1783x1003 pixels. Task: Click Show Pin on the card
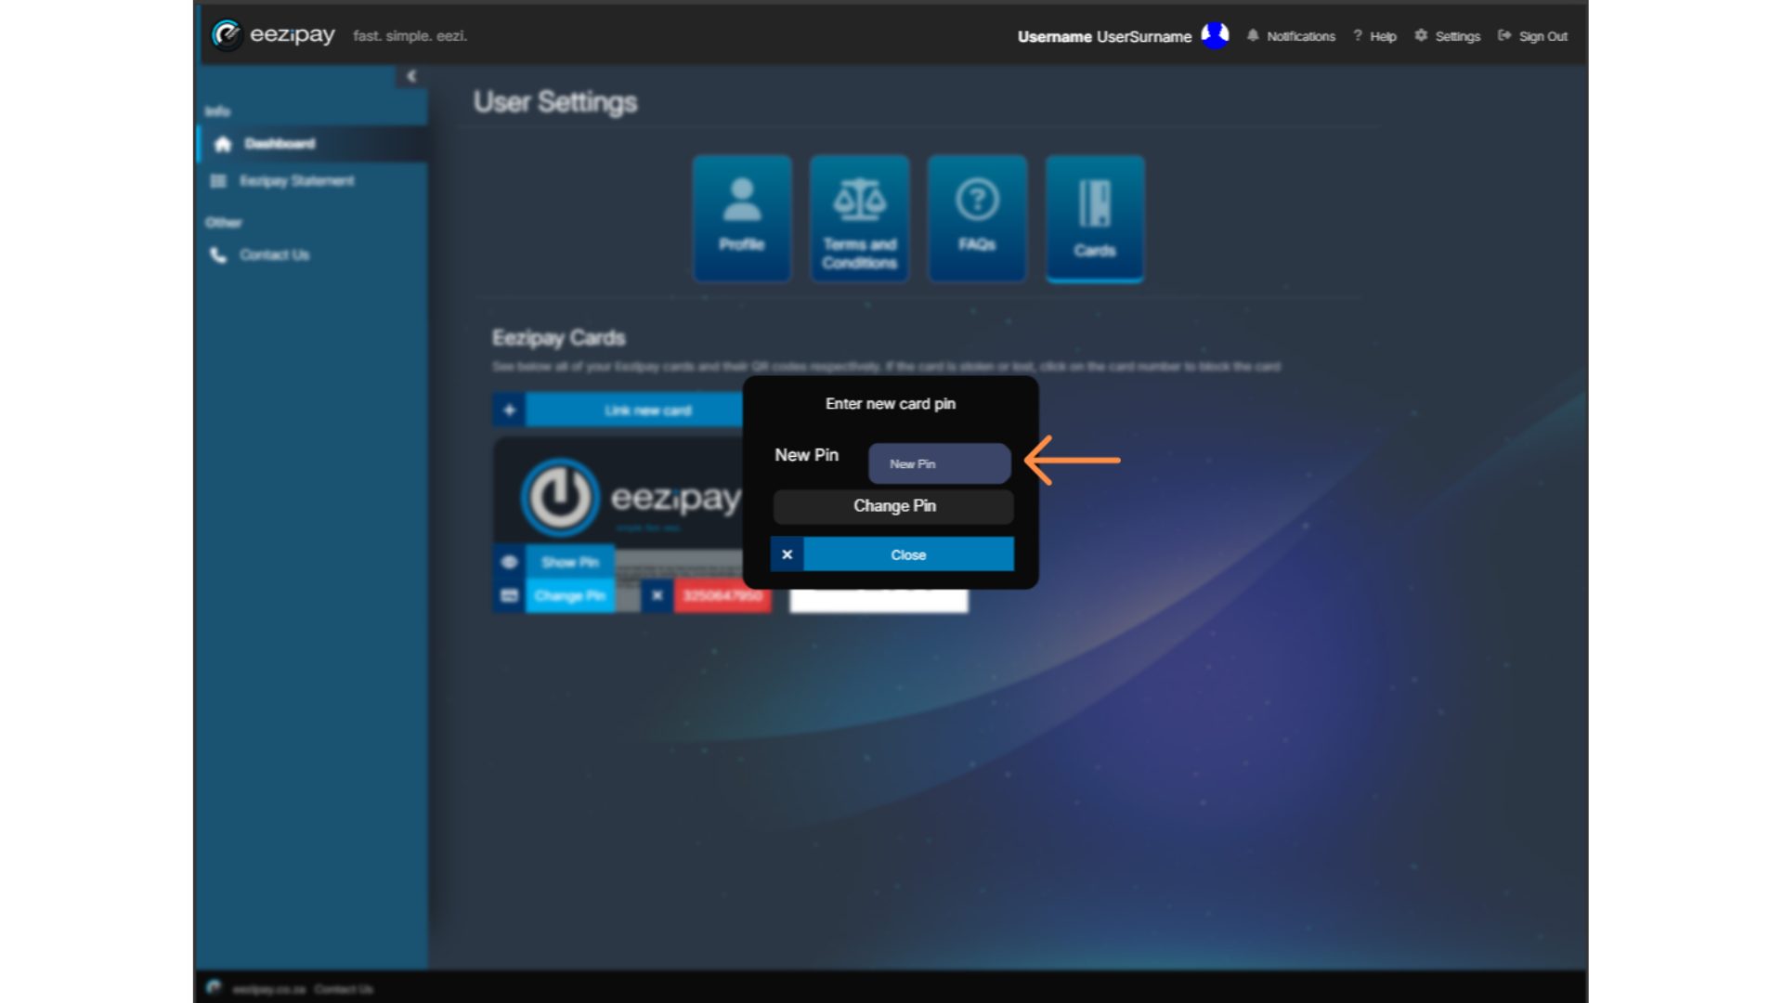point(570,562)
